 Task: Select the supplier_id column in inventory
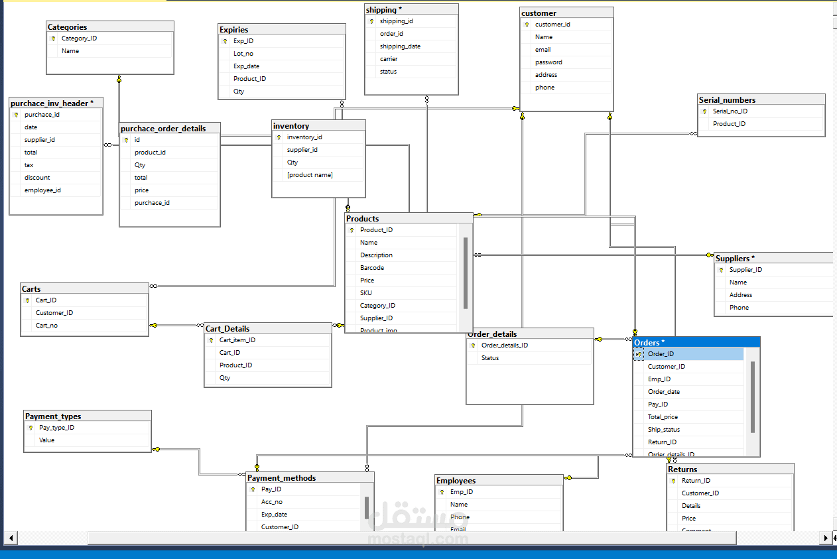tap(318, 150)
